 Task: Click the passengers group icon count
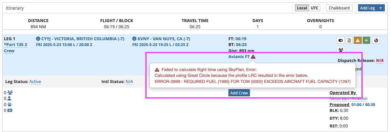tap(10, 92)
